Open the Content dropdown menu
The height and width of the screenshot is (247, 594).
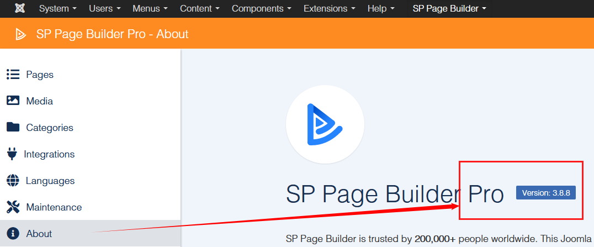200,8
